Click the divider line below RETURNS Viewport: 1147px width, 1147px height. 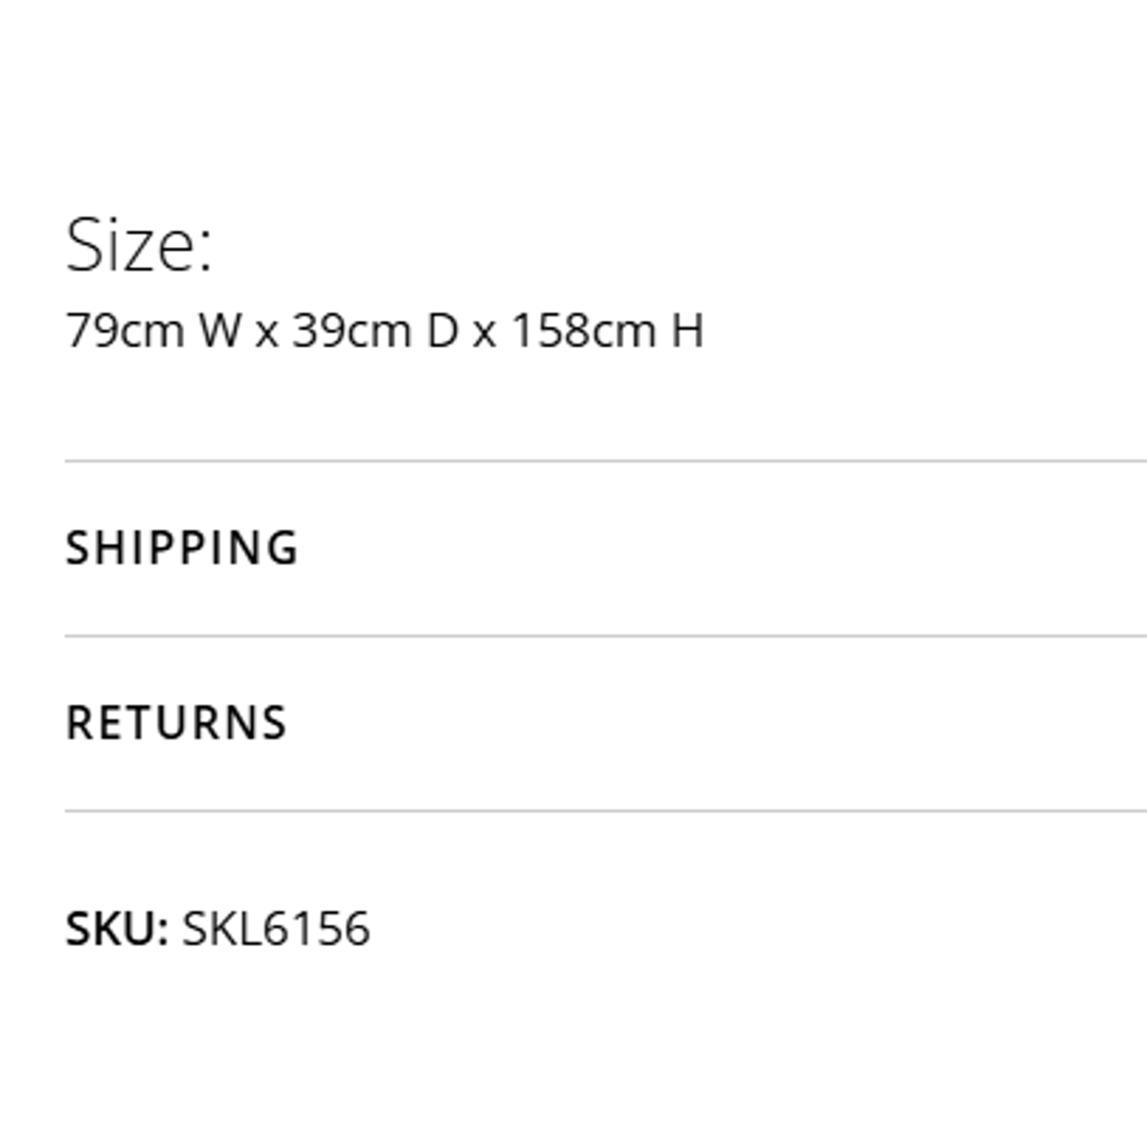(x=606, y=810)
